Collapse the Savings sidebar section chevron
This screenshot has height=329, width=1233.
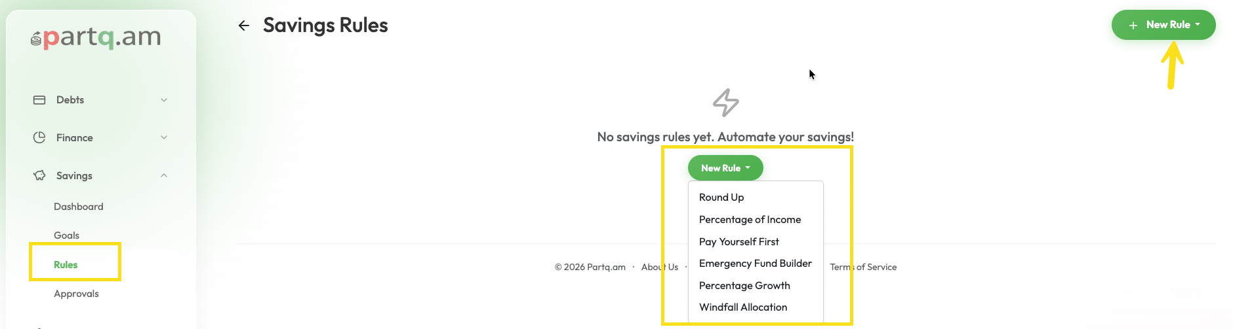(164, 175)
